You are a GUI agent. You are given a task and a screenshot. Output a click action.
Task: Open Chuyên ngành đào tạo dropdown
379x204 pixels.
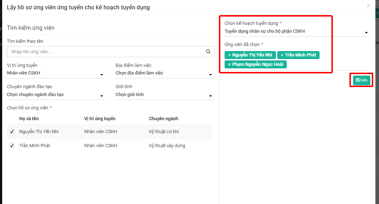(x=56, y=95)
